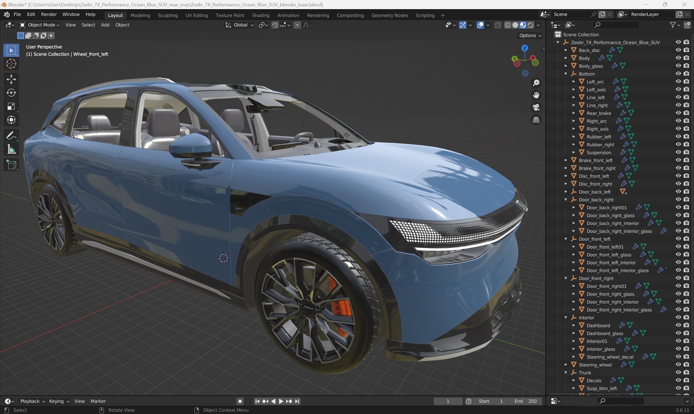Select the Add Cube tool
Image resolution: width=694 pixels, height=414 pixels.
click(x=11, y=165)
